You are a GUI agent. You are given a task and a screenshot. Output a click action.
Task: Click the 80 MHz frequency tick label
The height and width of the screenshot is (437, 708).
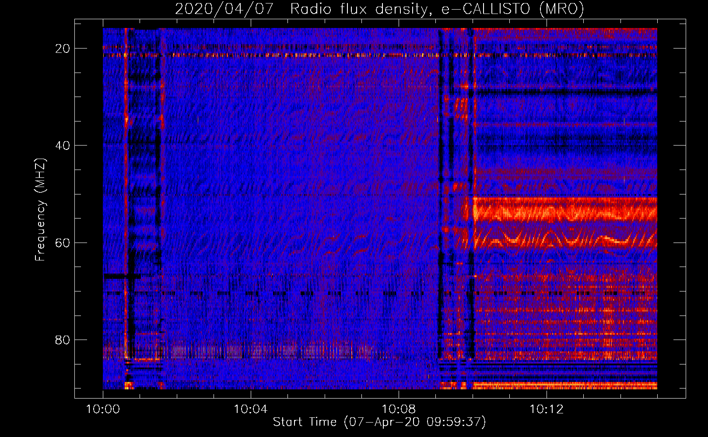coord(63,340)
